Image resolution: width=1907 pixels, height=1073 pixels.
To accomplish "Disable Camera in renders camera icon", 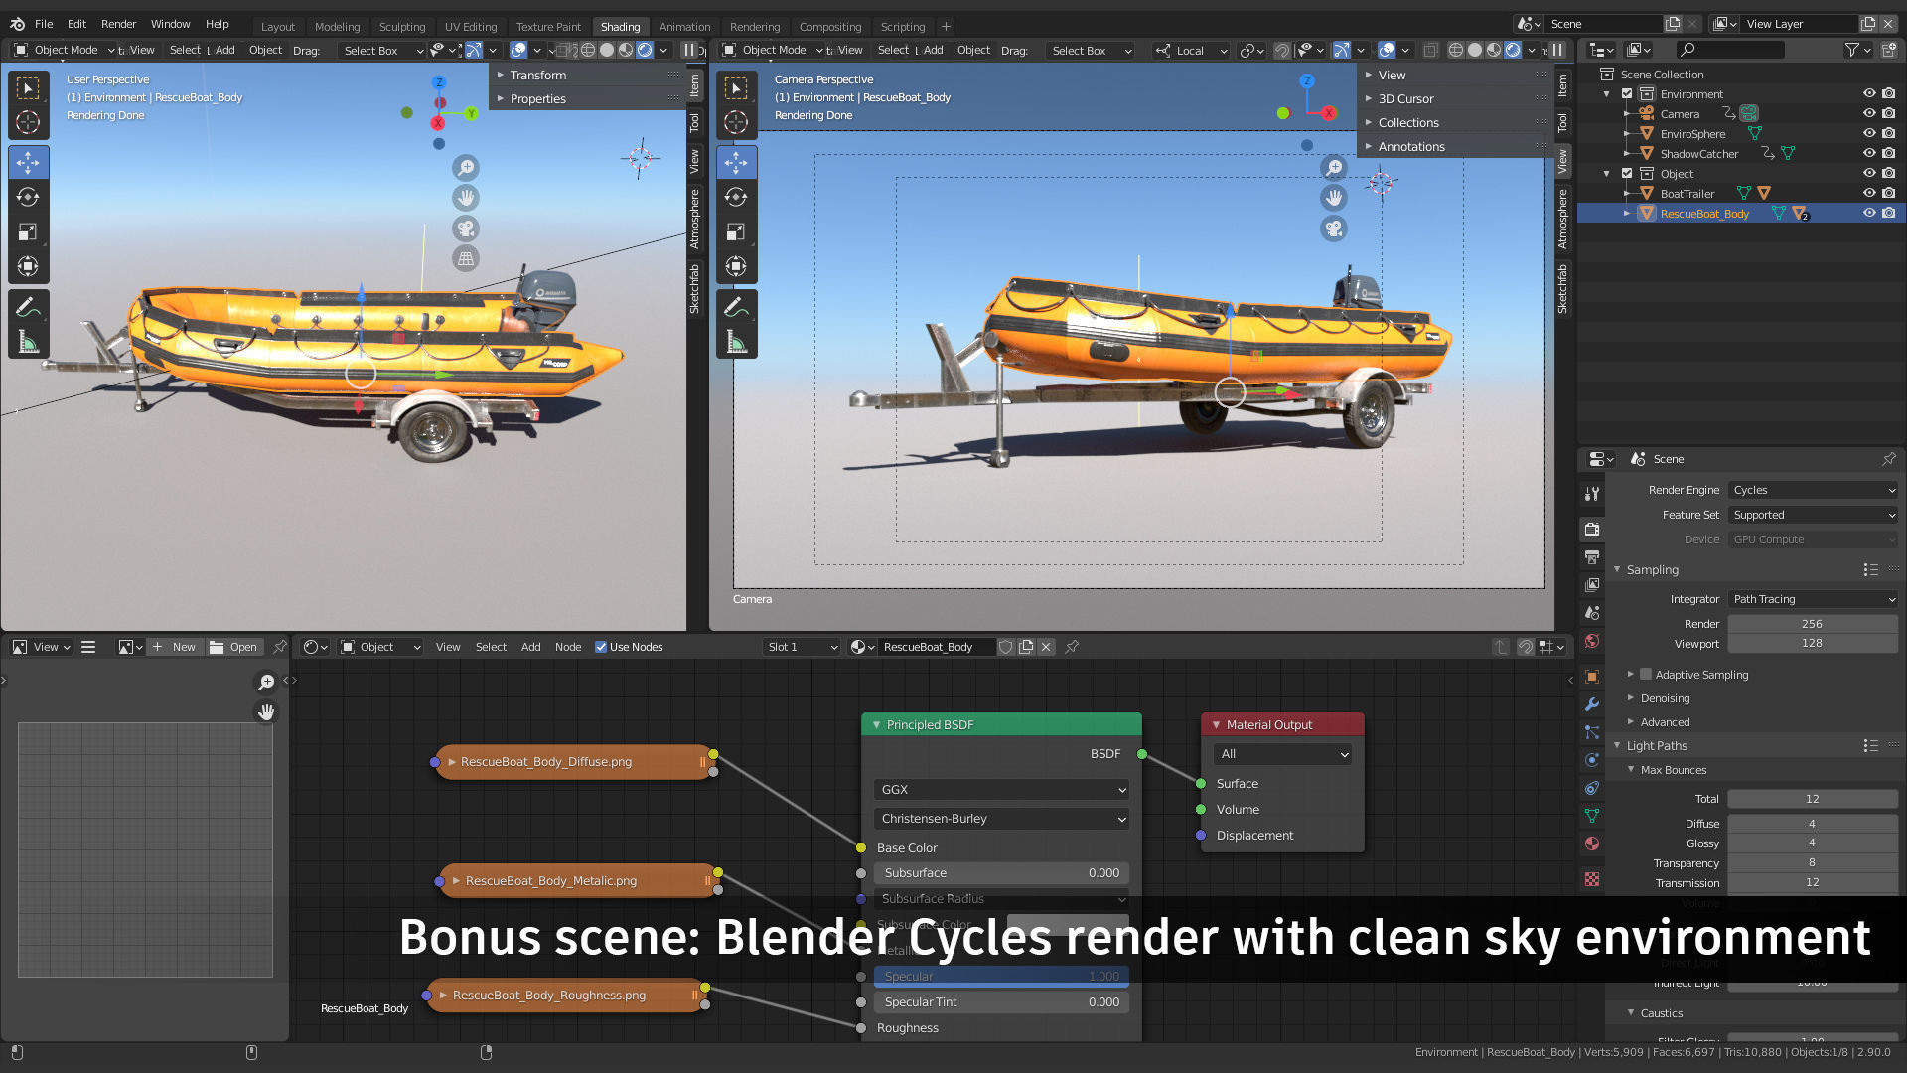I will (1889, 113).
